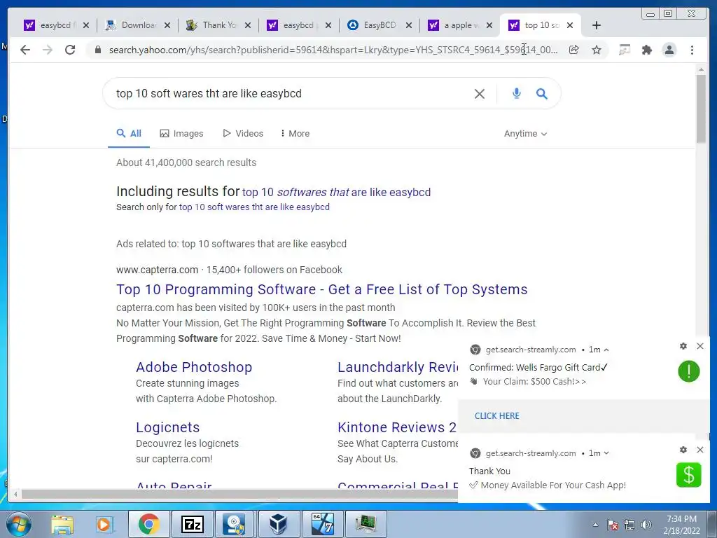717x538 pixels.
Task: Switch to the Download tab
Action: tap(137, 25)
